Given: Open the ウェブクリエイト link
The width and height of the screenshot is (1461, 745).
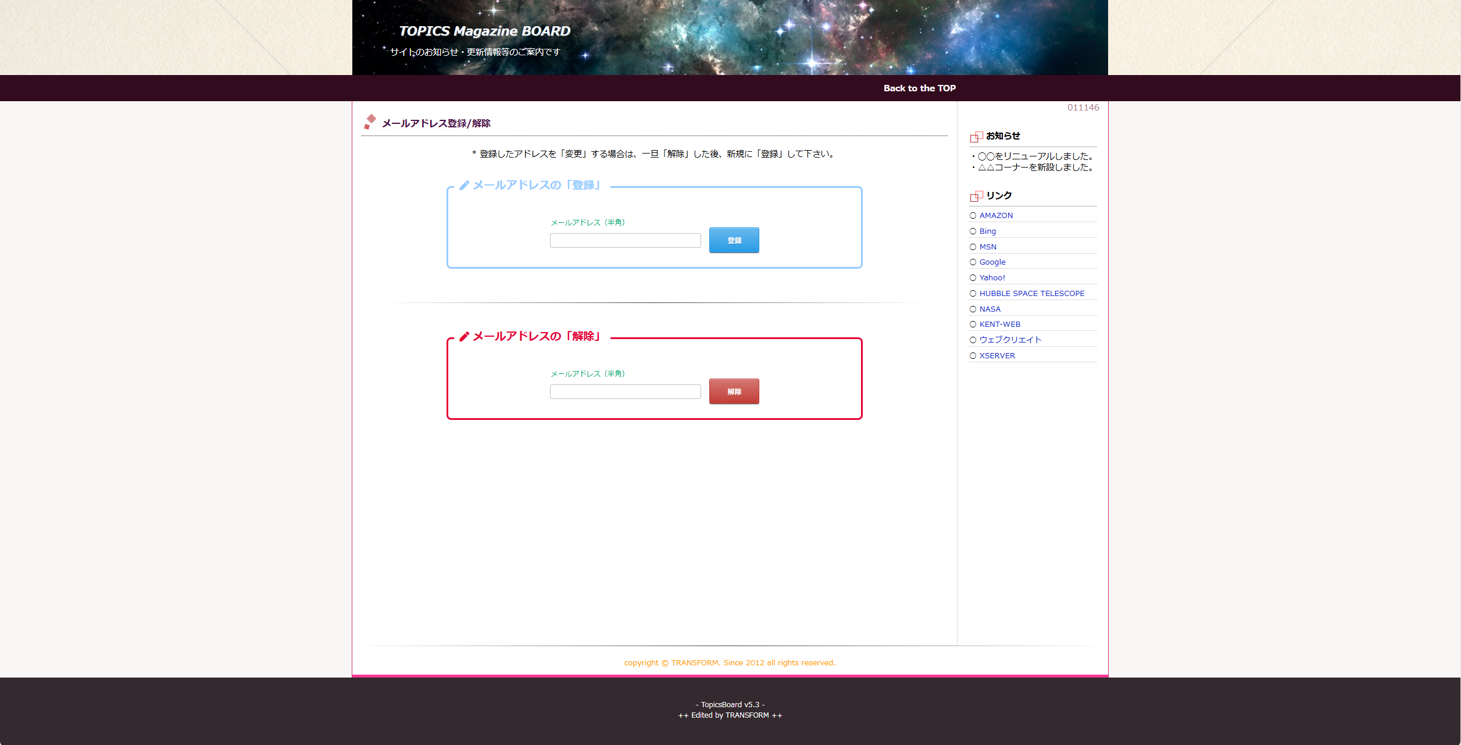Looking at the screenshot, I should point(1010,340).
